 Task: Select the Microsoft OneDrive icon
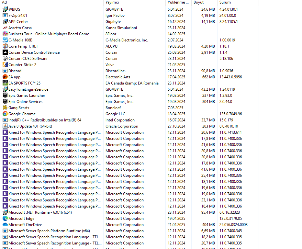(x=5, y=225)
